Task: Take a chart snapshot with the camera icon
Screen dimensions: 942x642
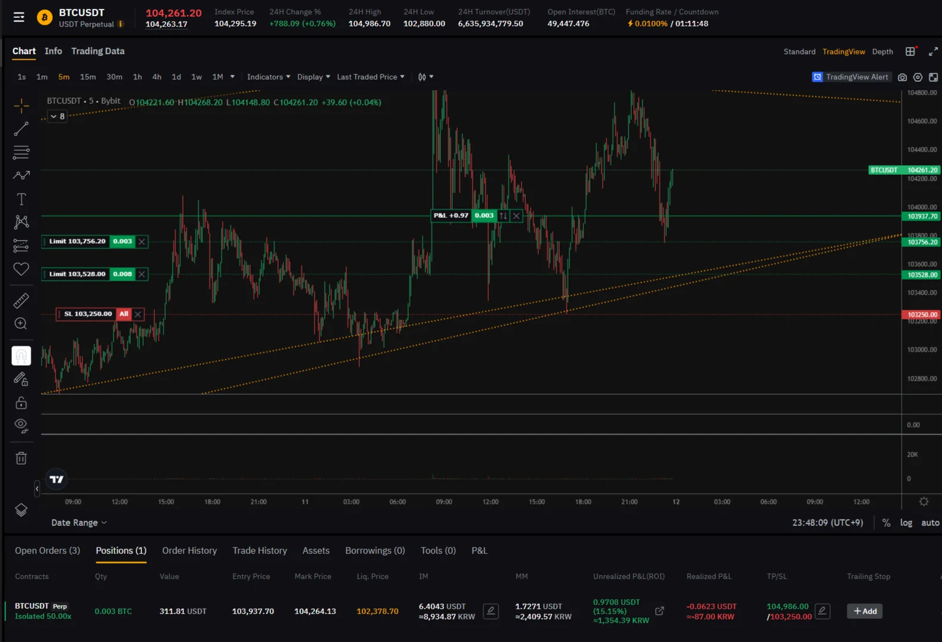Action: pyautogui.click(x=902, y=77)
